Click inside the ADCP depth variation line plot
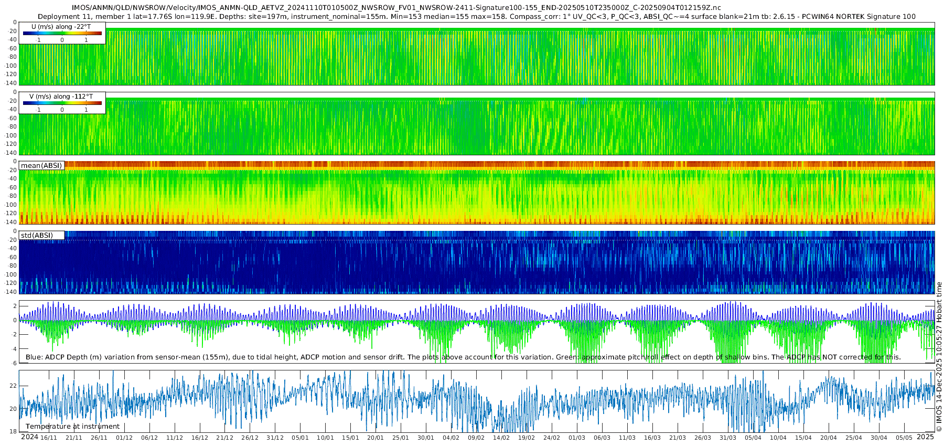 tap(477, 332)
